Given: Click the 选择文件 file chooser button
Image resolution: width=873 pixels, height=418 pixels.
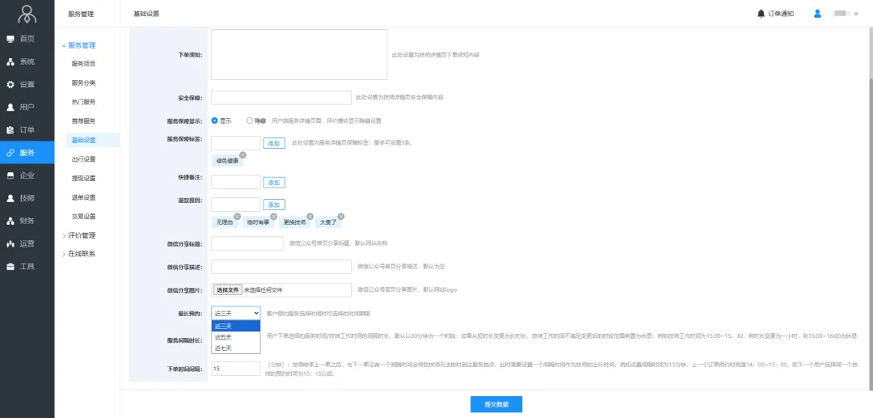Looking at the screenshot, I should pos(227,289).
